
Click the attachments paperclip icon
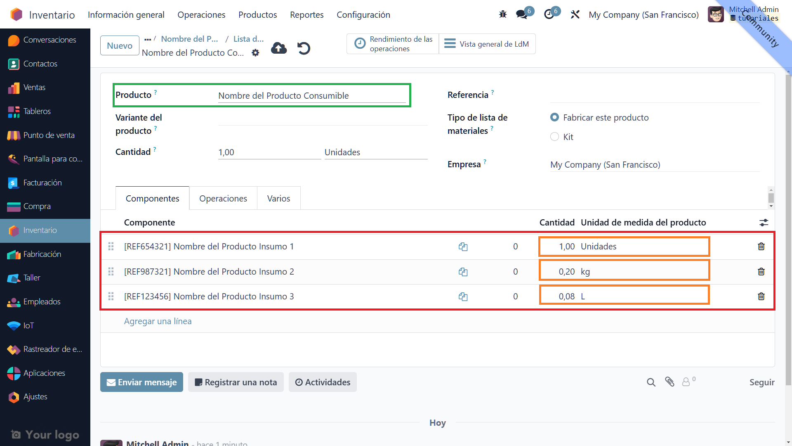click(x=669, y=382)
